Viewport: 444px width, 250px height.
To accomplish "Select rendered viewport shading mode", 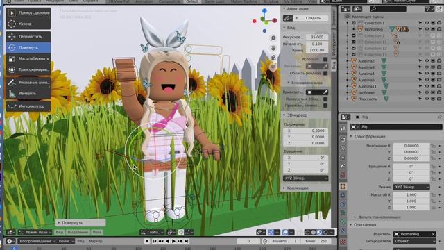I will tap(325, 232).
